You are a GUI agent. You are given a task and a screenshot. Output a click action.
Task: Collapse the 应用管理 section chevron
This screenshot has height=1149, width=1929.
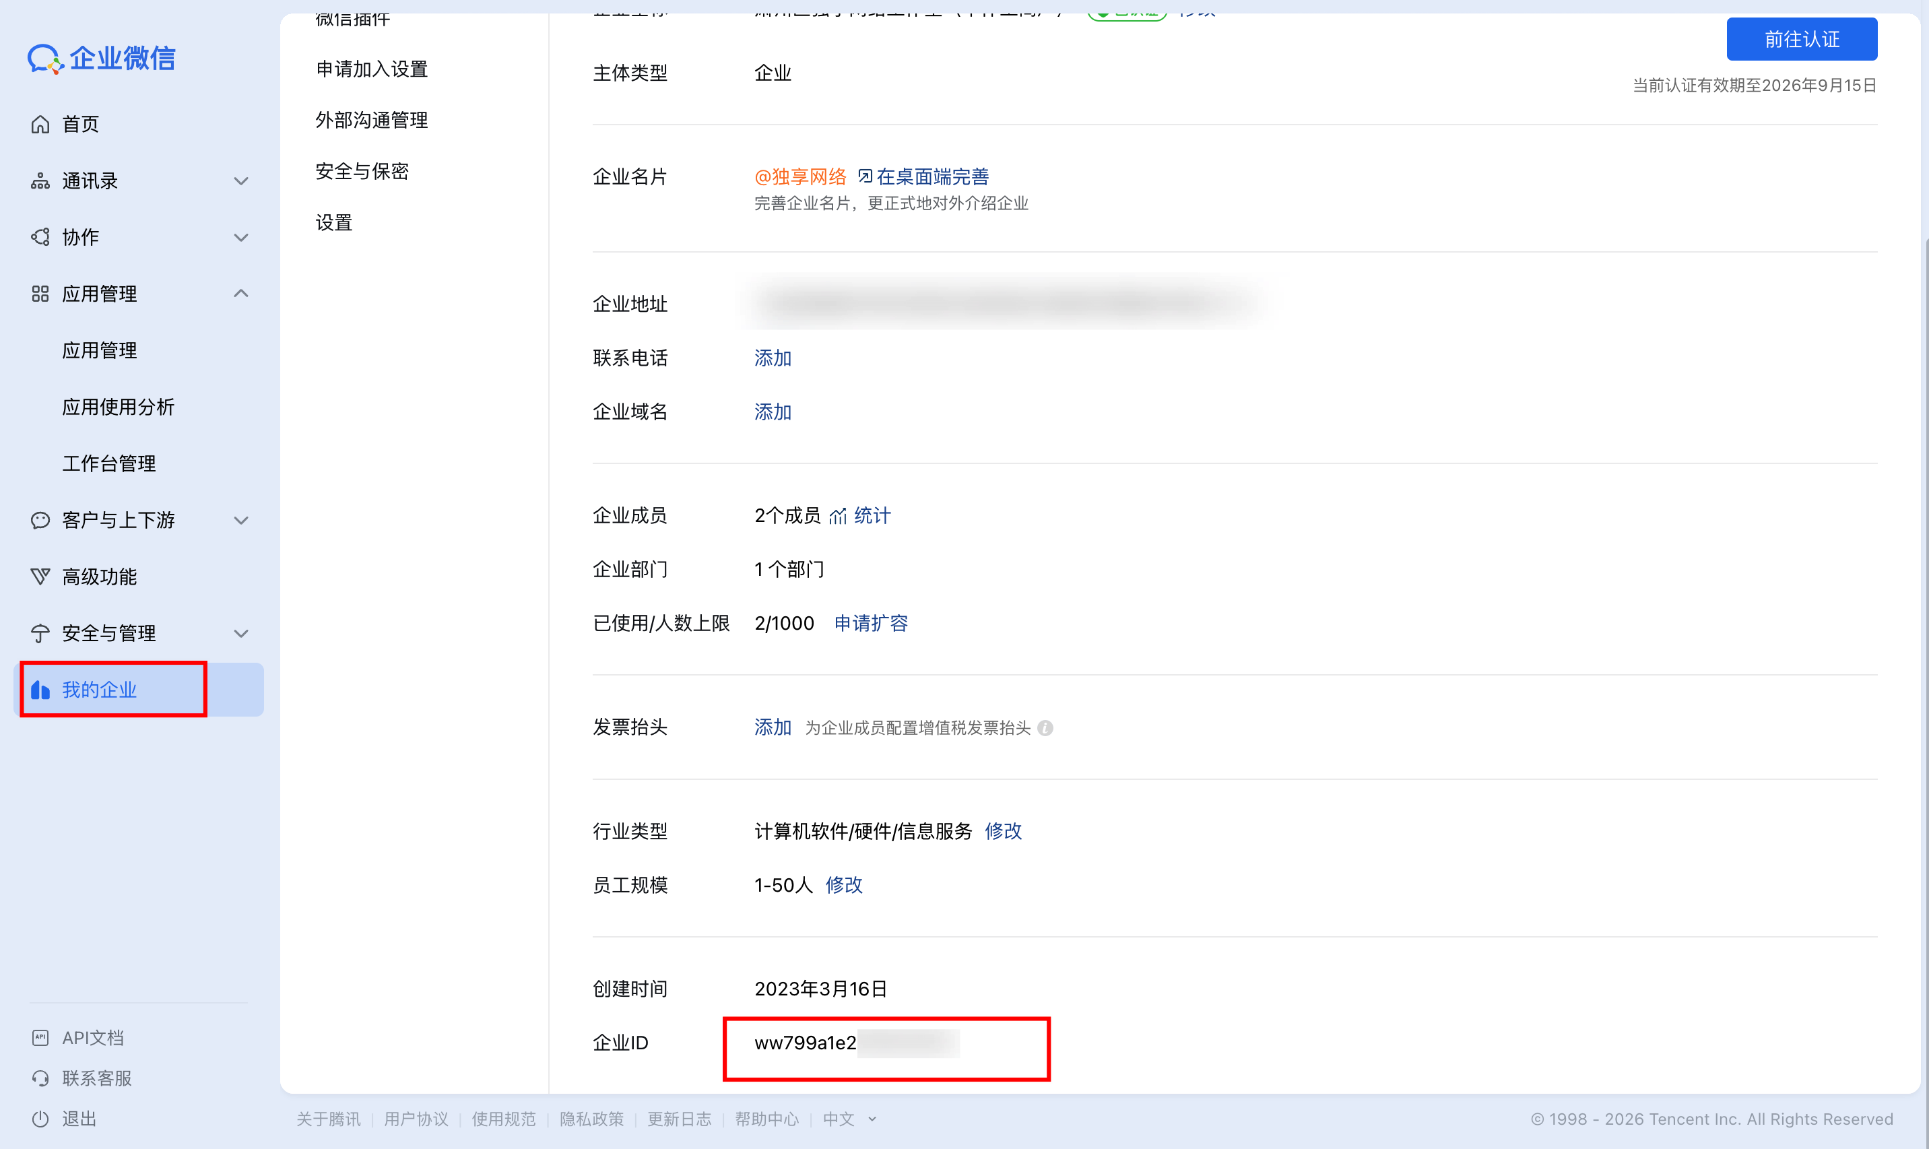240,294
